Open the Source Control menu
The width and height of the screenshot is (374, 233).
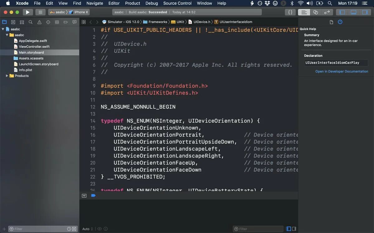click(177, 3)
